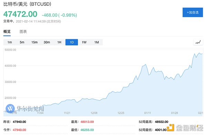This screenshot has width=207, height=135.
Task: Add BTCUSD to watchlist with +加自选
Action: 193,12
